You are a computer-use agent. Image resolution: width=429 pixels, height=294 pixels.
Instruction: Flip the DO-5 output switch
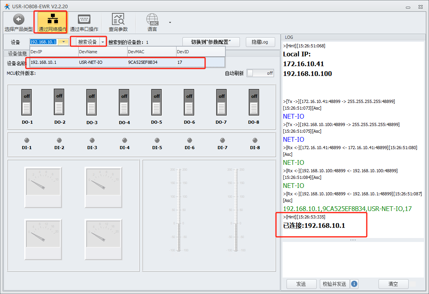click(x=157, y=102)
